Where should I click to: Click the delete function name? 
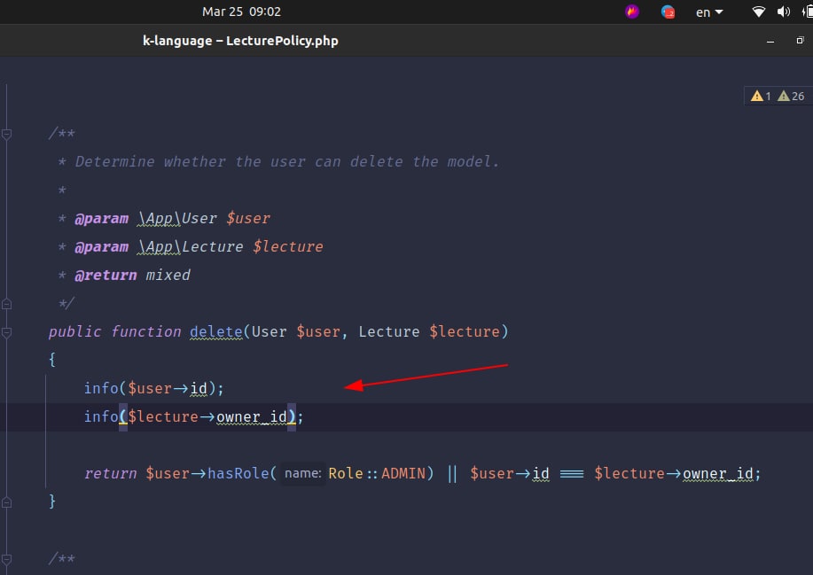[x=216, y=331]
